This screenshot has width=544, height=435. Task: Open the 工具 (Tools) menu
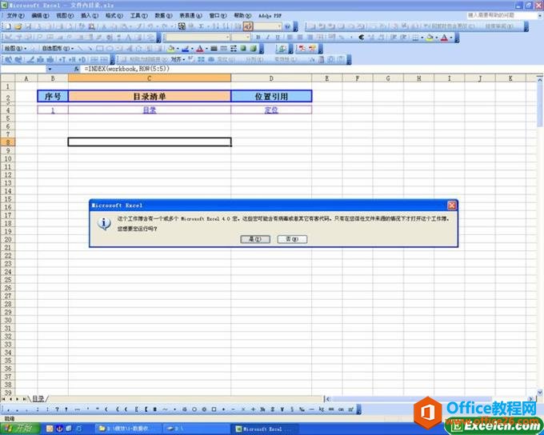click(x=138, y=16)
